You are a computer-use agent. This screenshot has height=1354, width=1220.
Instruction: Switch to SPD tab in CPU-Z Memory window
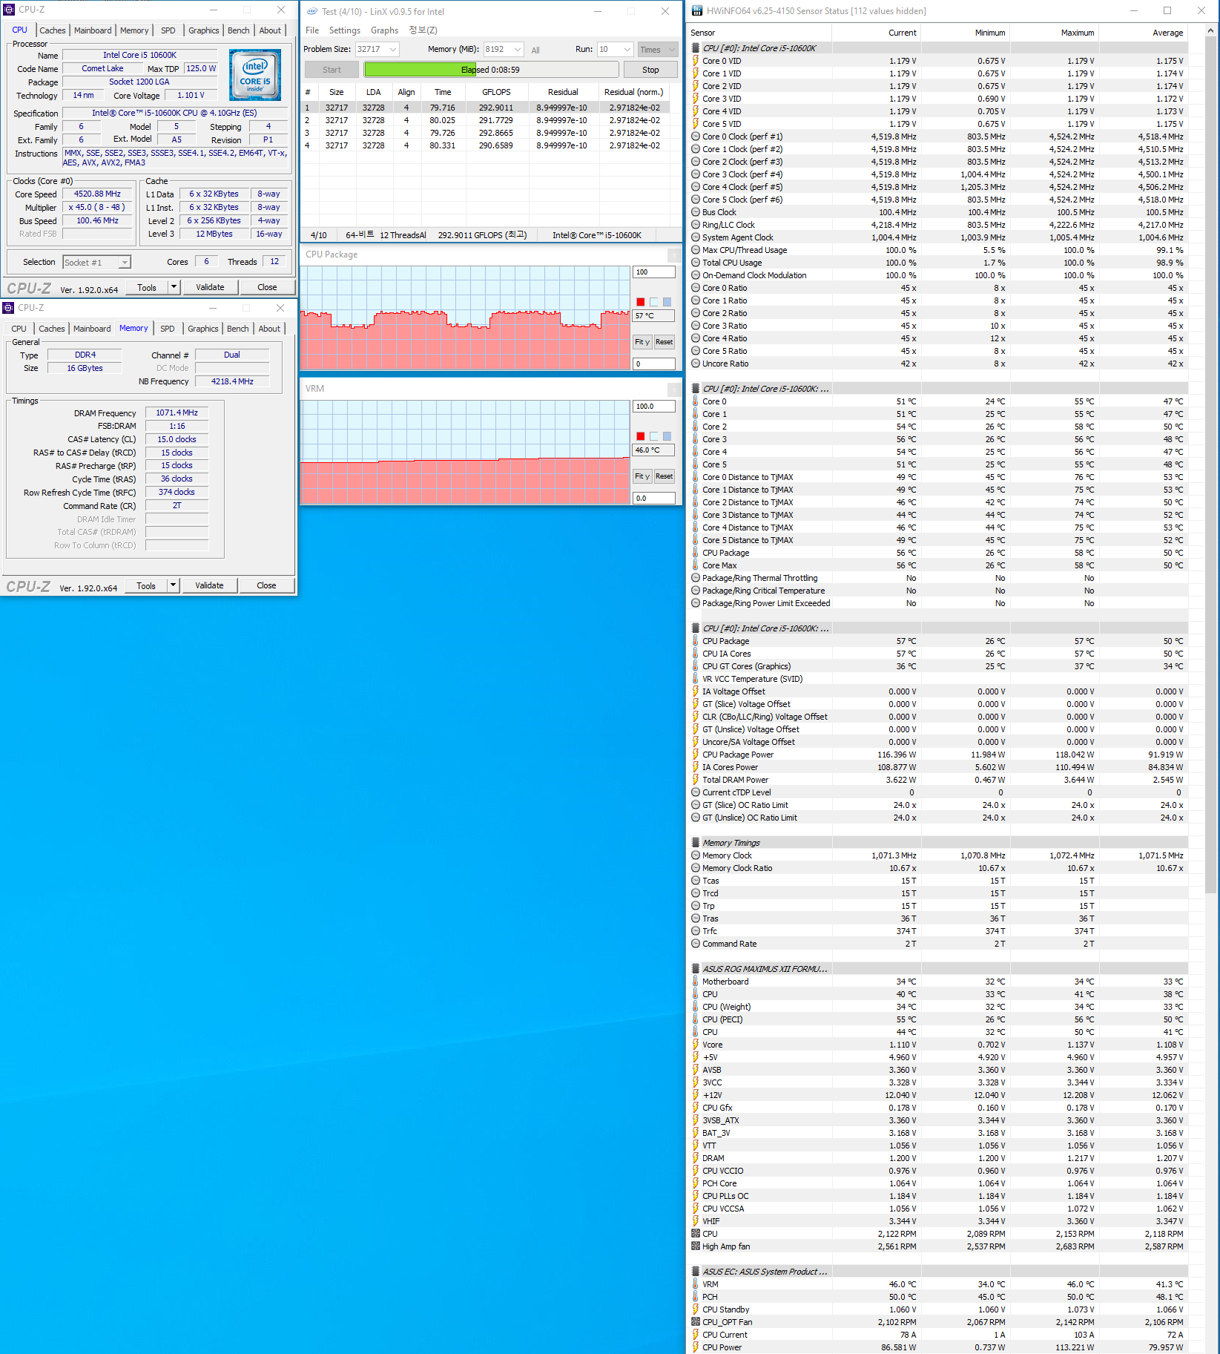(168, 329)
